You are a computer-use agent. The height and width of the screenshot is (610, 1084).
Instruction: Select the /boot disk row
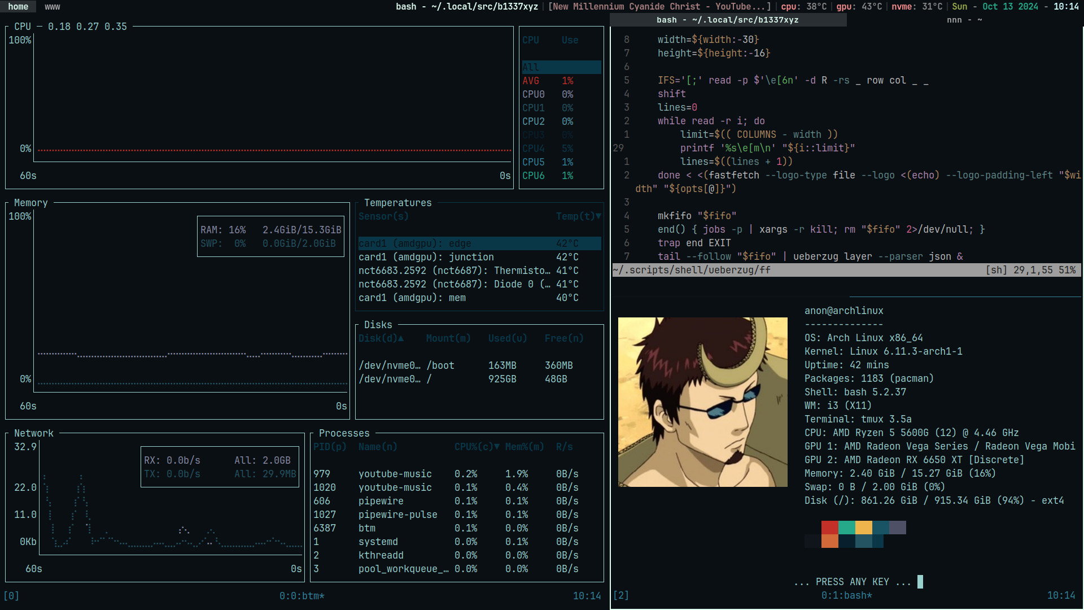click(479, 365)
